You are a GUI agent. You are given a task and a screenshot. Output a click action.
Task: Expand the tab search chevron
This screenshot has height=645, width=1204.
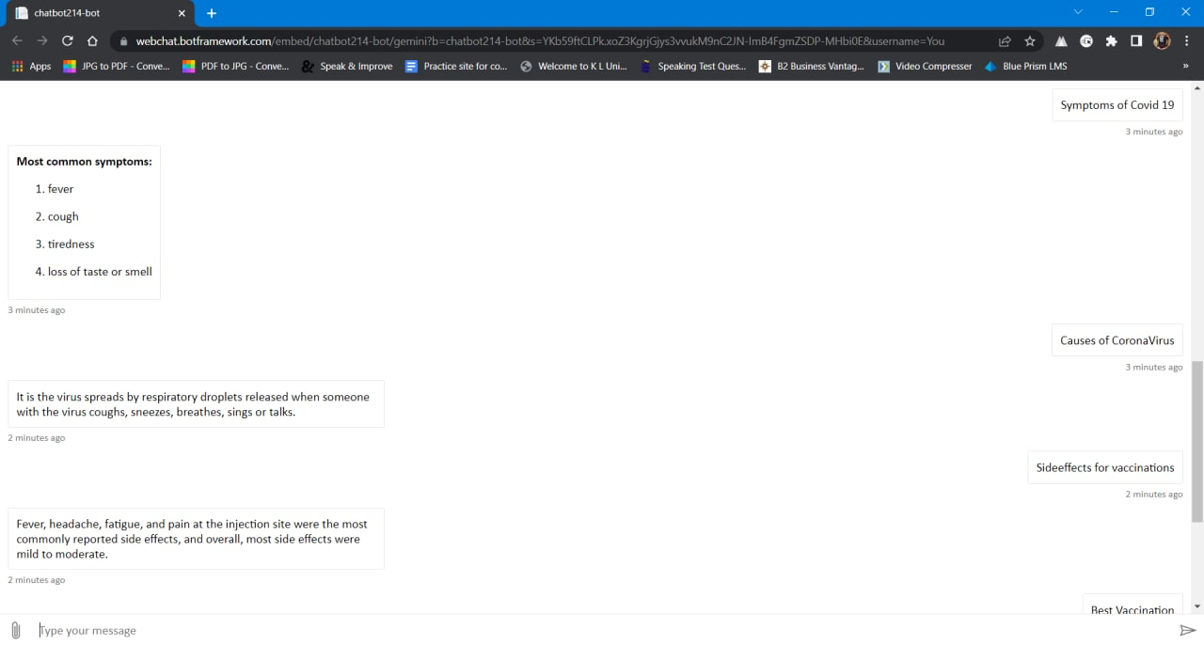[x=1078, y=12]
